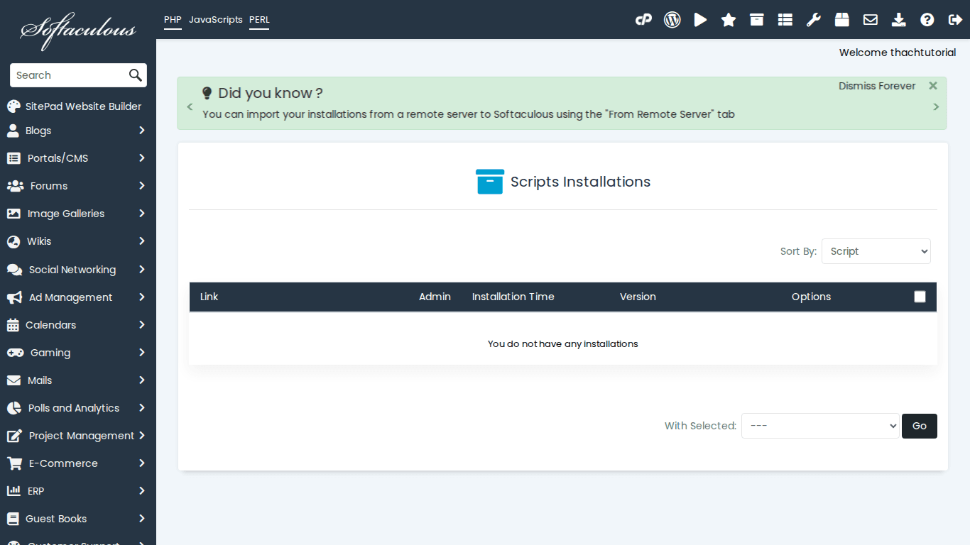Click the Help question mark icon
Viewport: 970px width, 545px height.
pyautogui.click(x=927, y=19)
